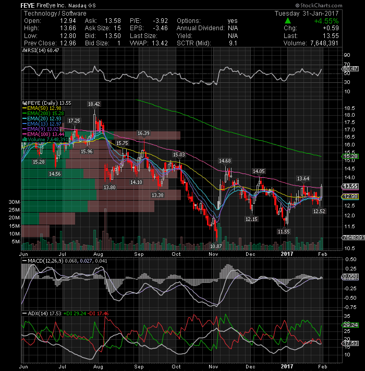Click the green 15.28 tag on price axis
Image resolution: width=365 pixels, height=371 pixels.
(350, 156)
